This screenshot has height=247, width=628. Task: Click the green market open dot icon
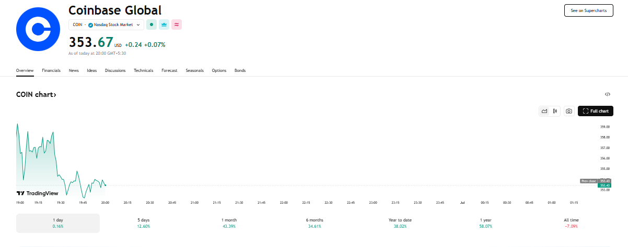(x=152, y=24)
